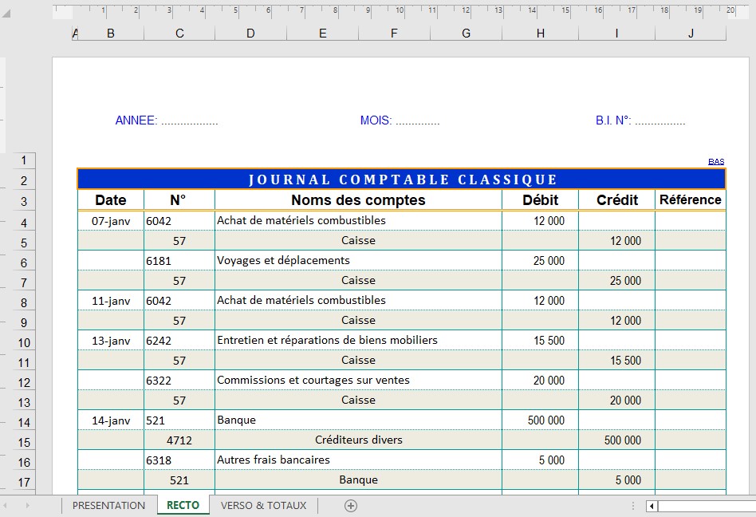Select Voyages et déplacements cell
The image size is (756, 517).
358,260
